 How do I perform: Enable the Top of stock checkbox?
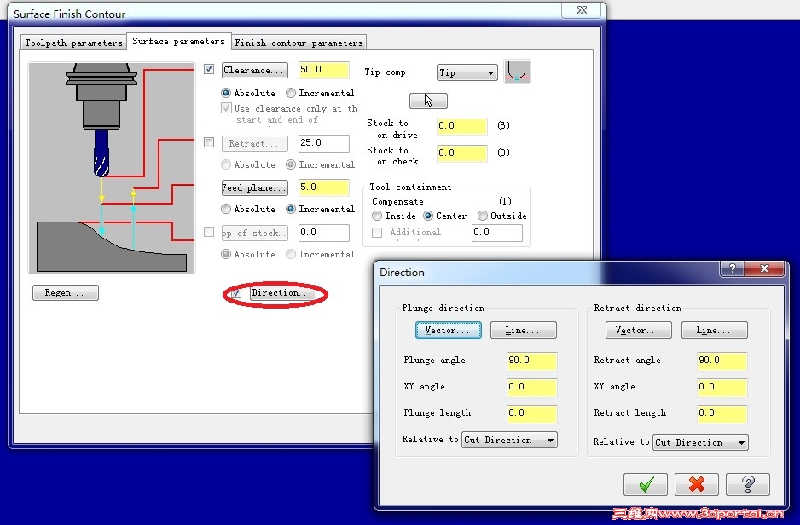[209, 232]
